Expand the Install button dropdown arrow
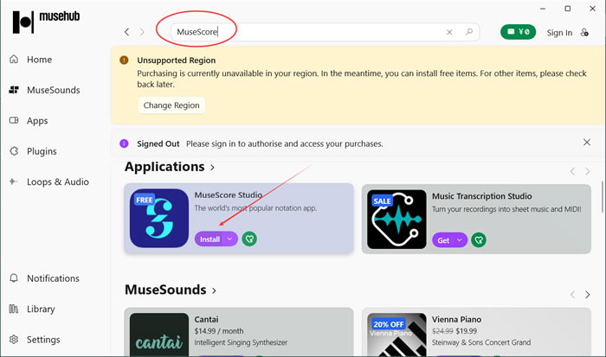 tap(230, 239)
